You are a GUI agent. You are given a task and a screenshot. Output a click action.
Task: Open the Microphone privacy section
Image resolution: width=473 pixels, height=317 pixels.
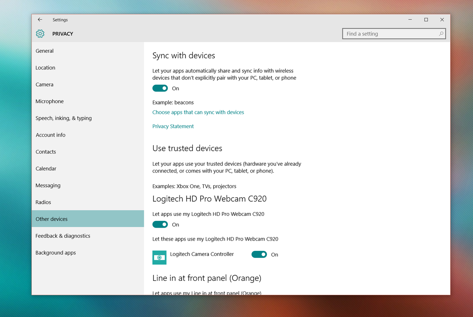coord(49,101)
